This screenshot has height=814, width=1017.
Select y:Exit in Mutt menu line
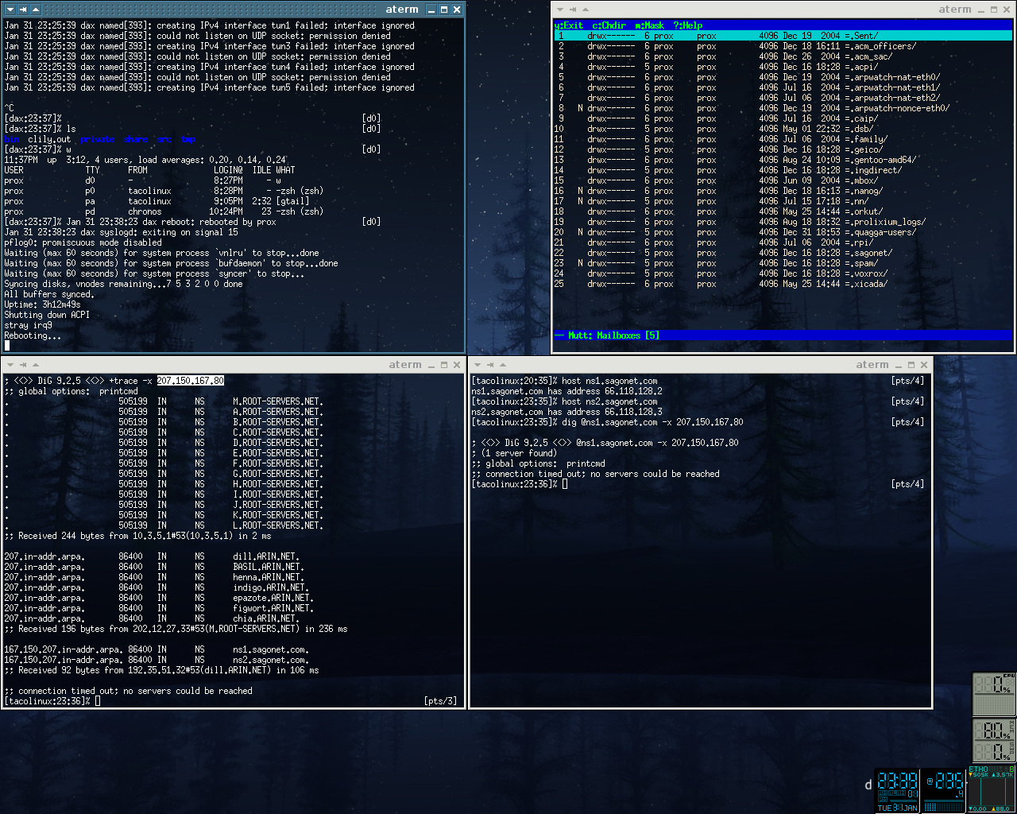pos(569,25)
